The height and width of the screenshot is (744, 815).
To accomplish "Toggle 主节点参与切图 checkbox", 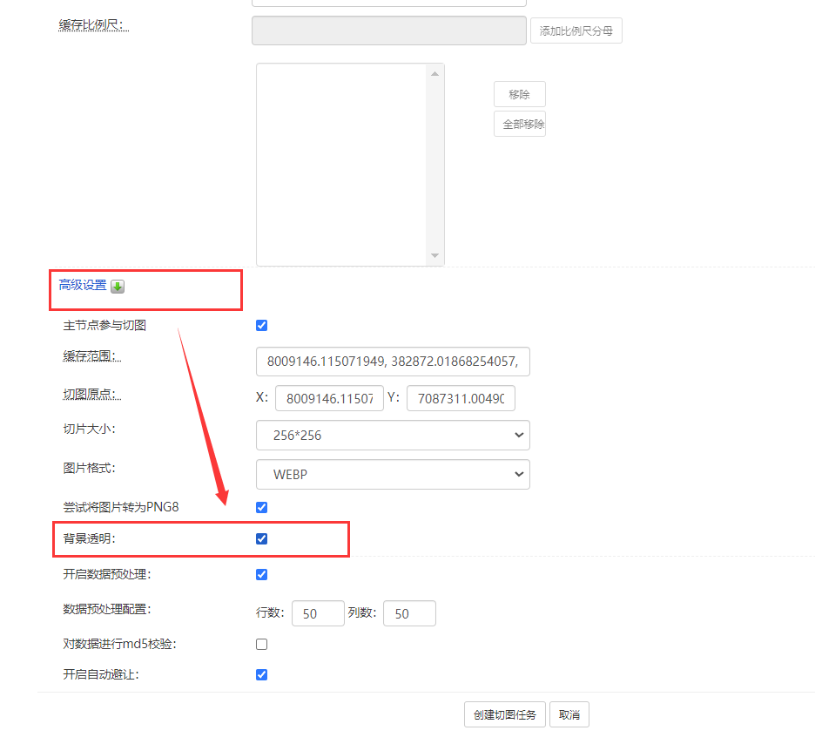I will click(261, 326).
